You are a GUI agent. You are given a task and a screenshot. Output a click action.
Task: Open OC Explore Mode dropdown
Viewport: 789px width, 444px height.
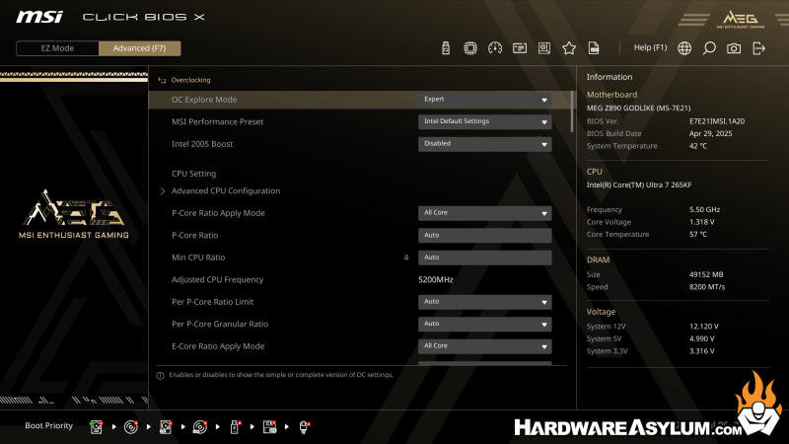484,100
